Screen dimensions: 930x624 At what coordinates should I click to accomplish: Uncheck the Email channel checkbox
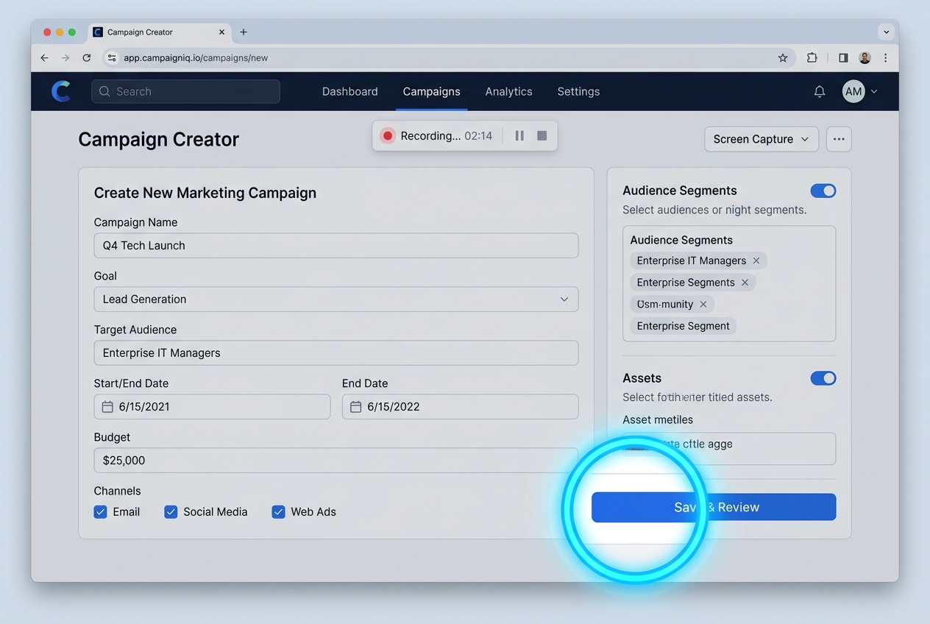[101, 512]
